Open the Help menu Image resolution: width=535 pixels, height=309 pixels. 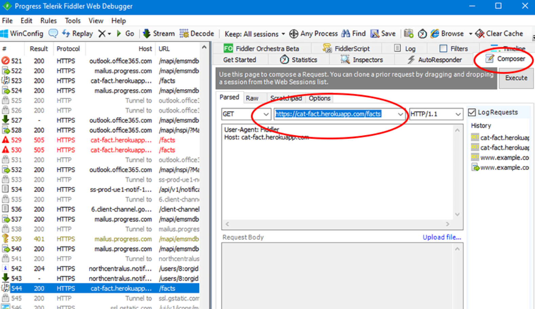118,21
